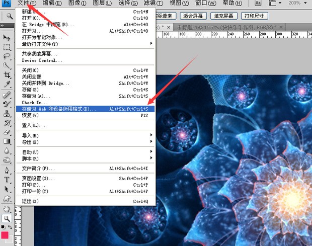Swap foreground and background colors
The width and height of the screenshot is (312, 246).
click(x=10, y=228)
